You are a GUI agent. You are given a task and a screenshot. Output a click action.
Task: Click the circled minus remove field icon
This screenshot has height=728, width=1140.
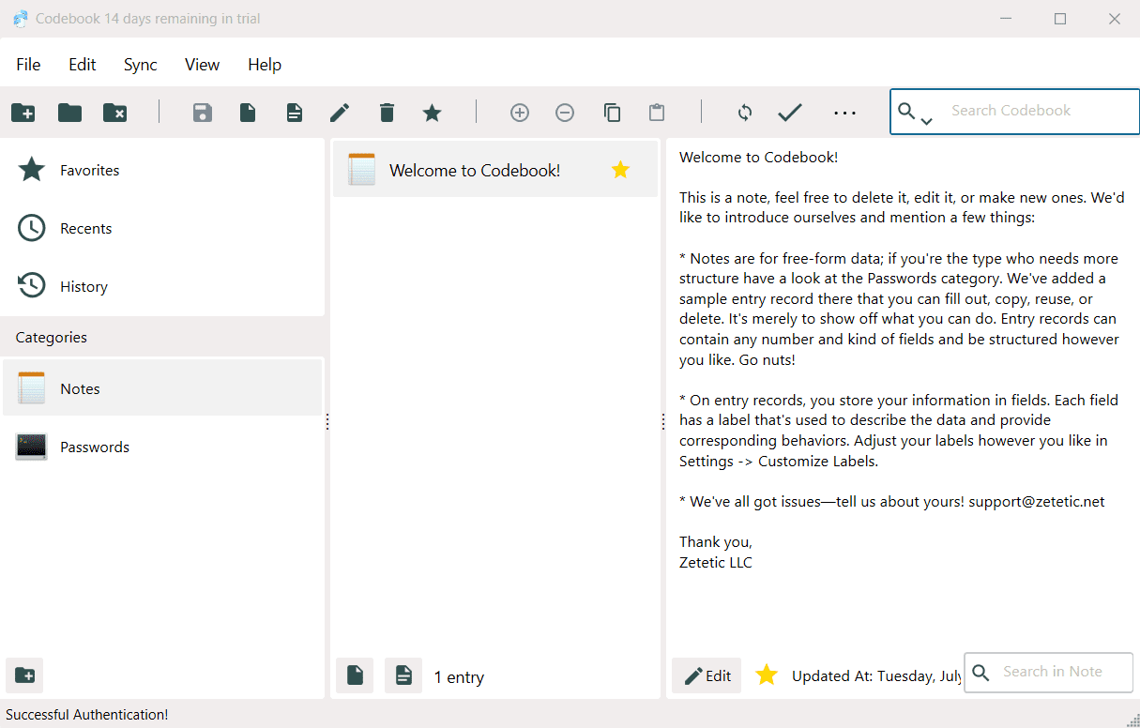(565, 113)
